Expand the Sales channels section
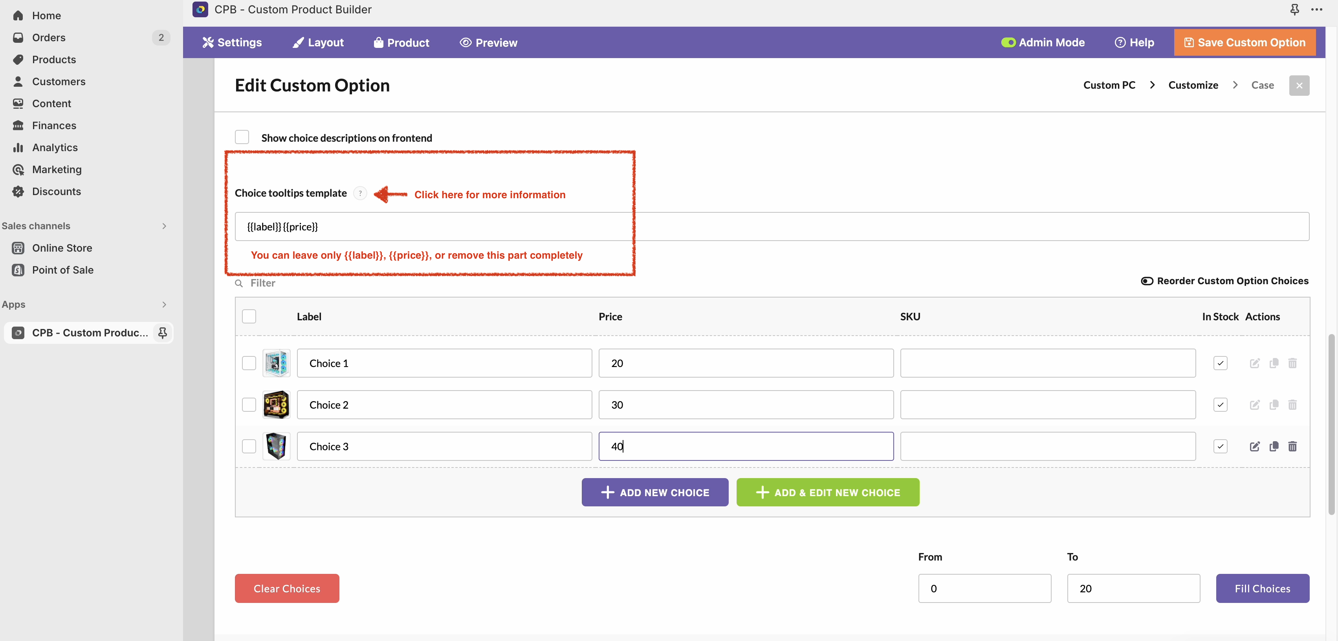The image size is (1338, 641). [x=164, y=226]
